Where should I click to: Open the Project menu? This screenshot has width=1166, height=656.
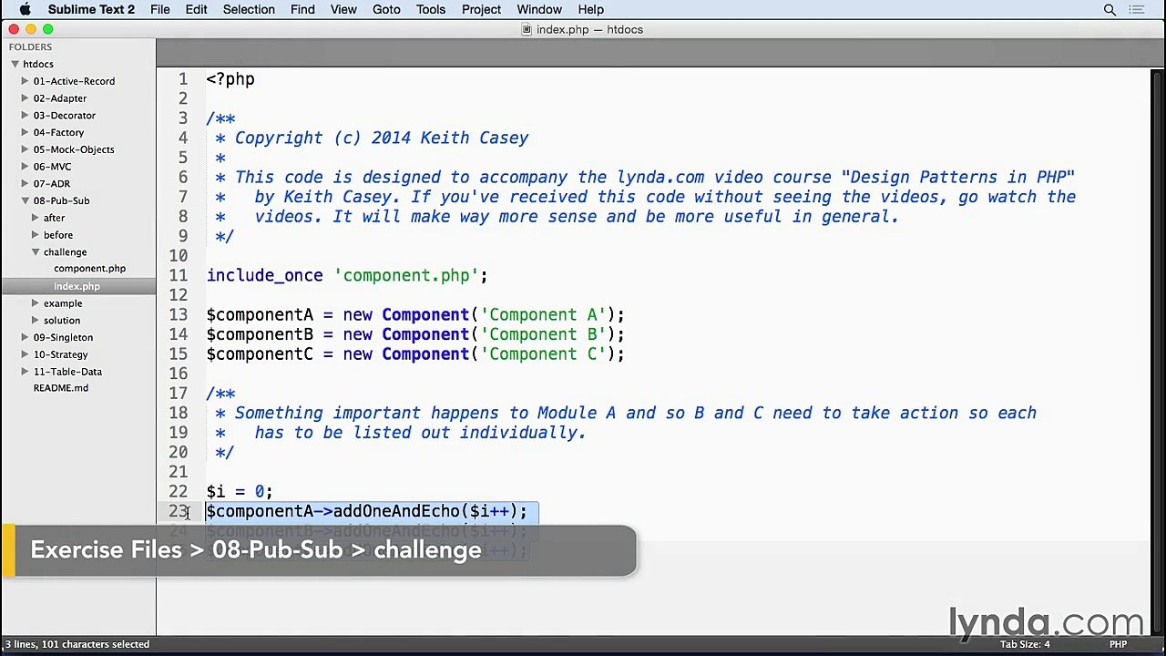(x=481, y=10)
